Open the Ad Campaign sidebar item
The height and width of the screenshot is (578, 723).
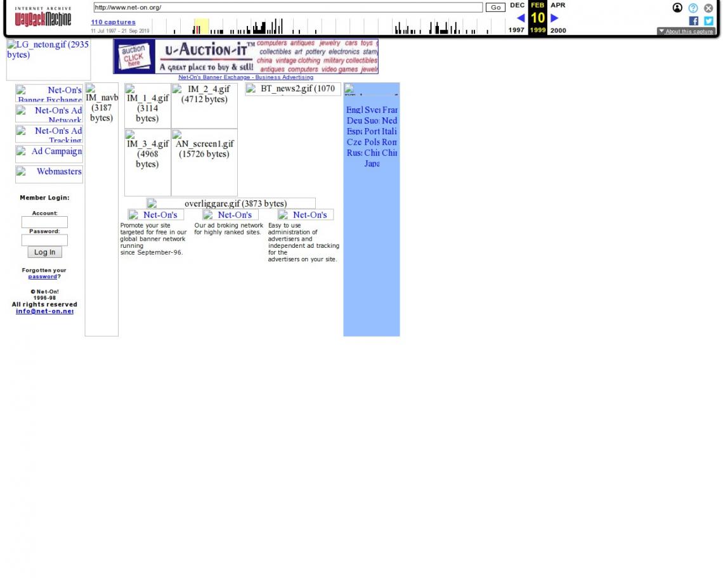pos(49,154)
